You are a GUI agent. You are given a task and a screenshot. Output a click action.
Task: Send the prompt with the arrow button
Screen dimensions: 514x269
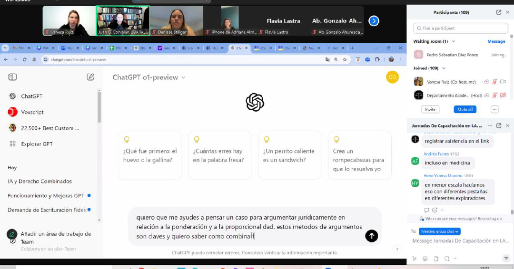point(371,236)
